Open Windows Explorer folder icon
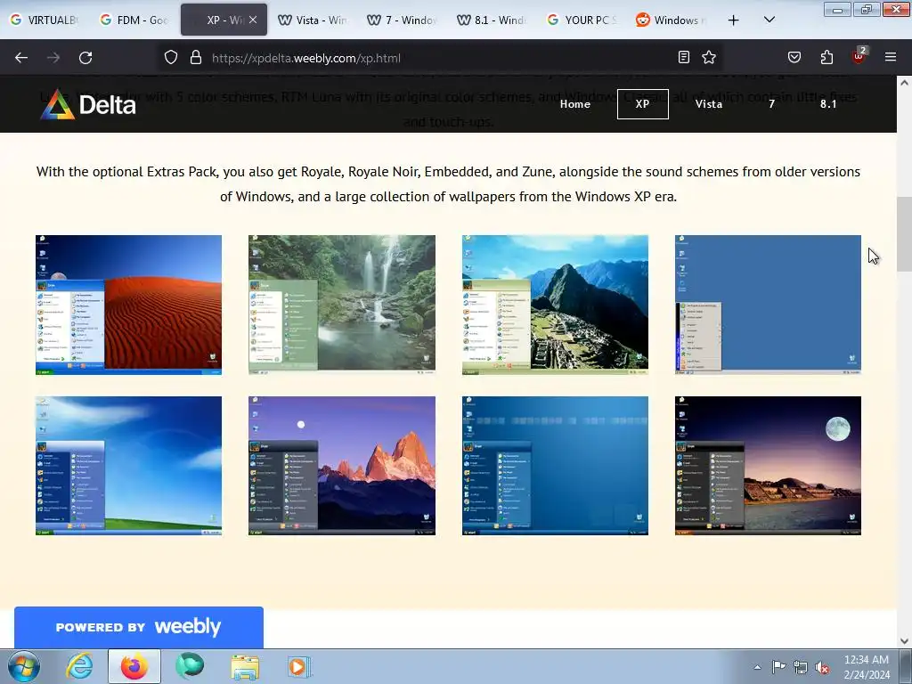 click(245, 666)
